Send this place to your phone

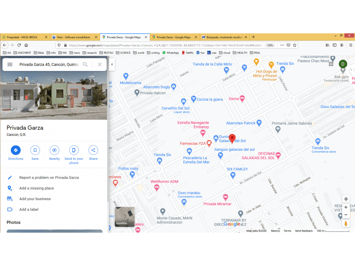pos(74,150)
